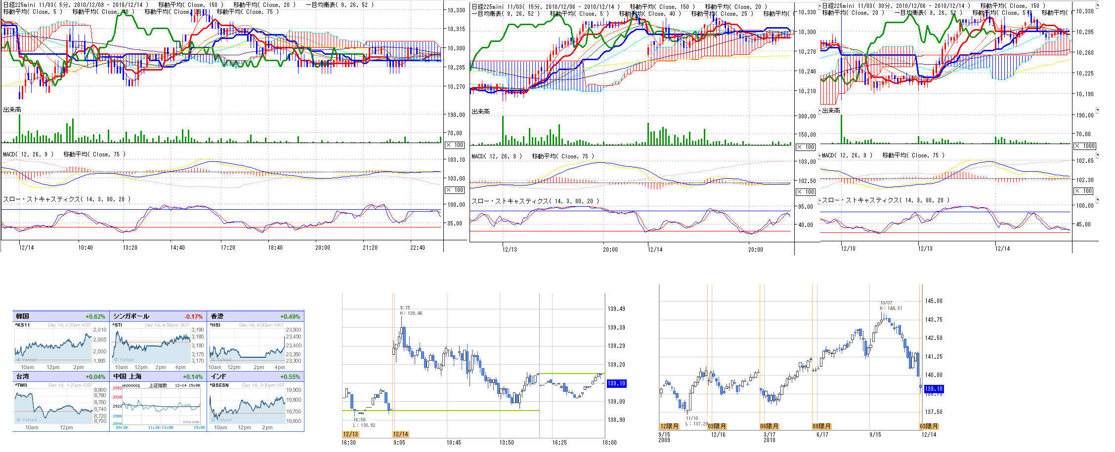Screen dimensions: 1115x452
Task: Select the 06限月 contract label
Action: (769, 426)
